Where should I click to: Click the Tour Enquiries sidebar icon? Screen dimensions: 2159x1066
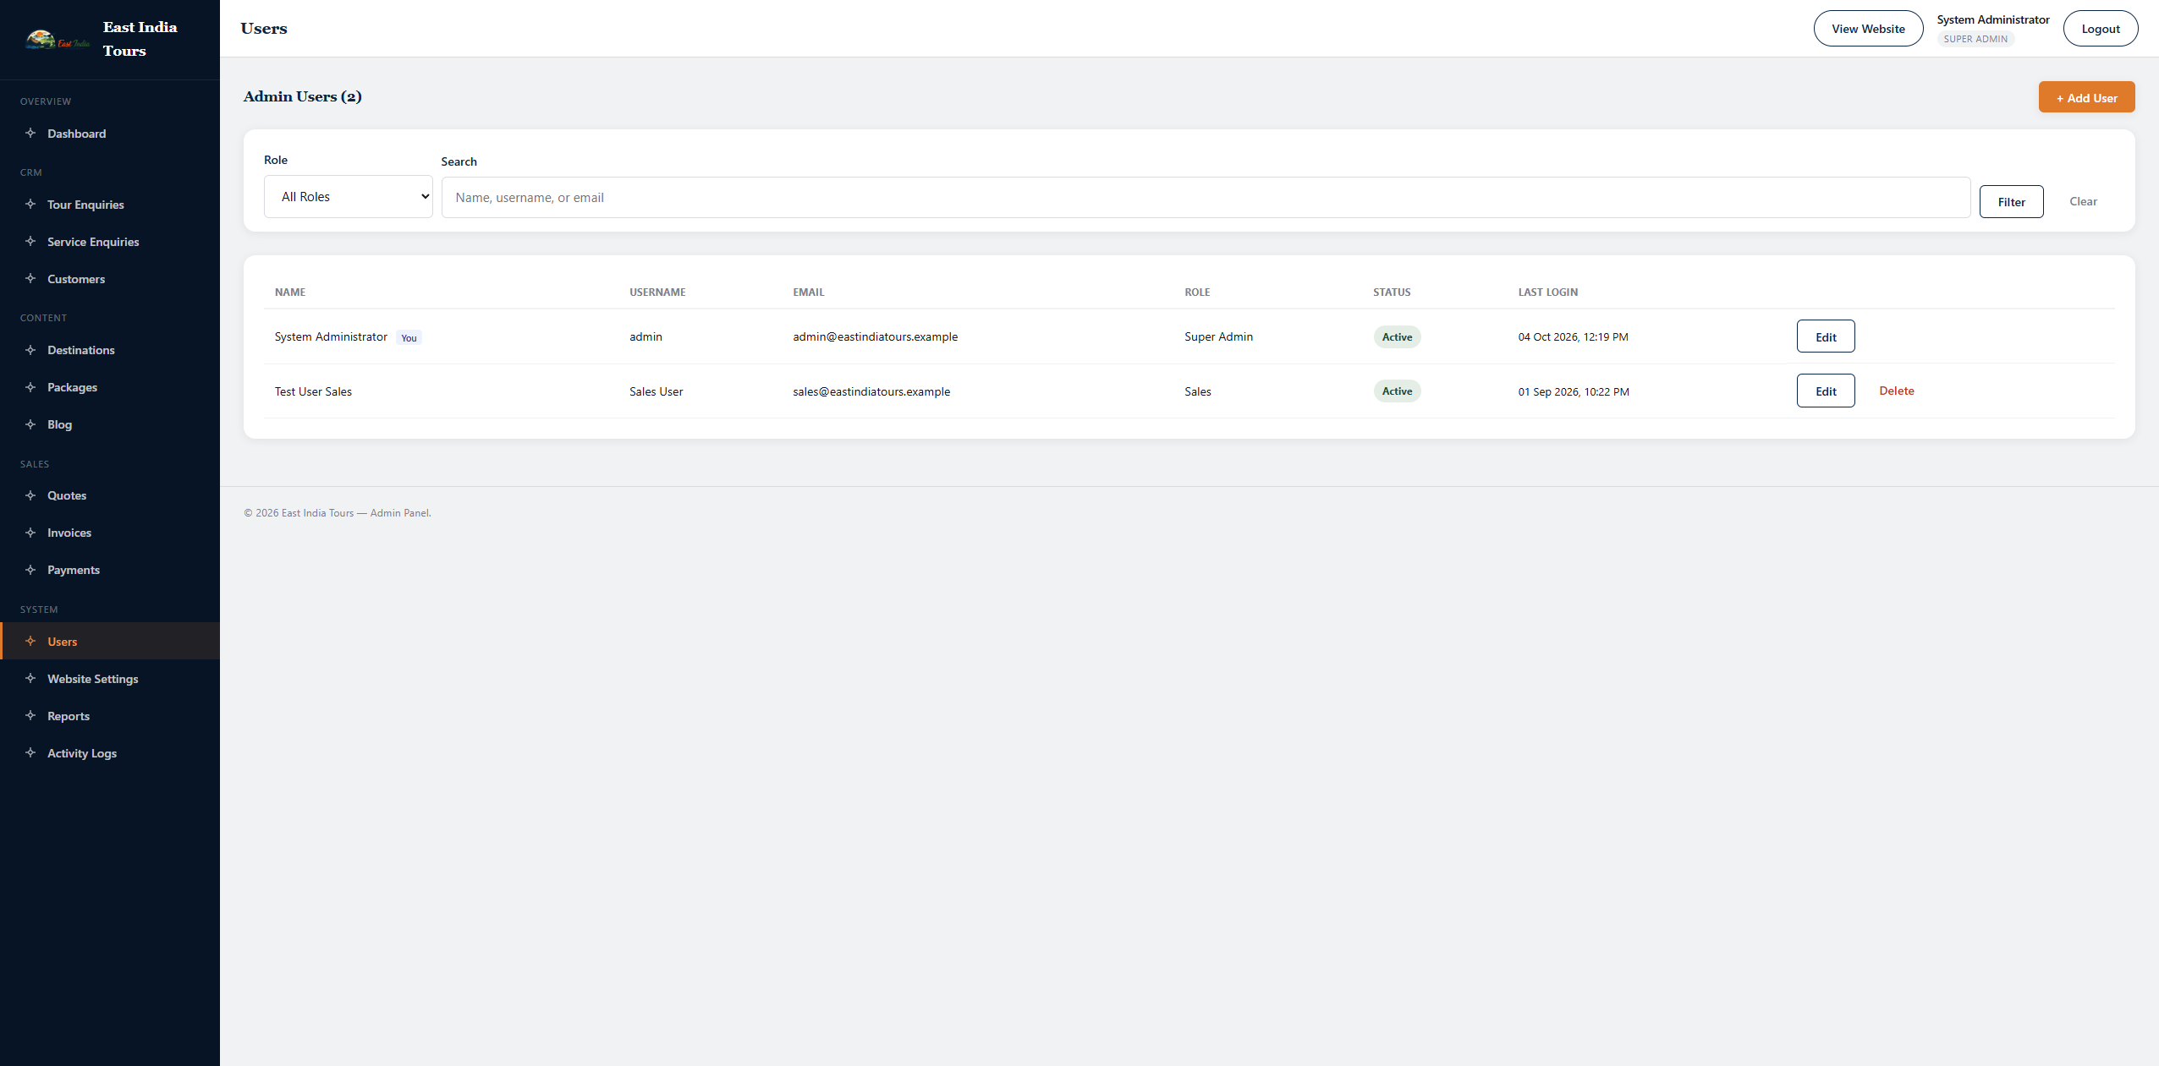coord(30,205)
